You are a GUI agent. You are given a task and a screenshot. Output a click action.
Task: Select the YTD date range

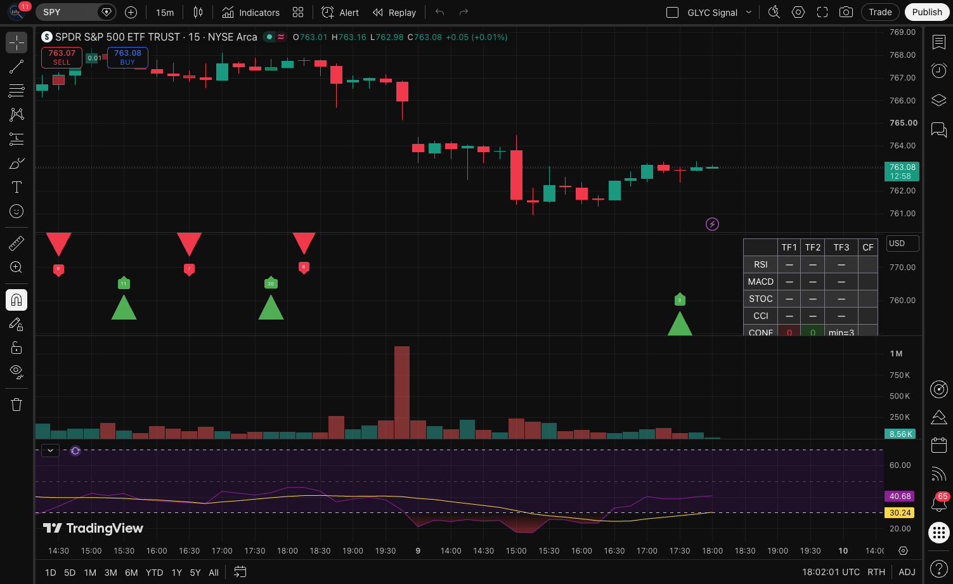point(154,573)
